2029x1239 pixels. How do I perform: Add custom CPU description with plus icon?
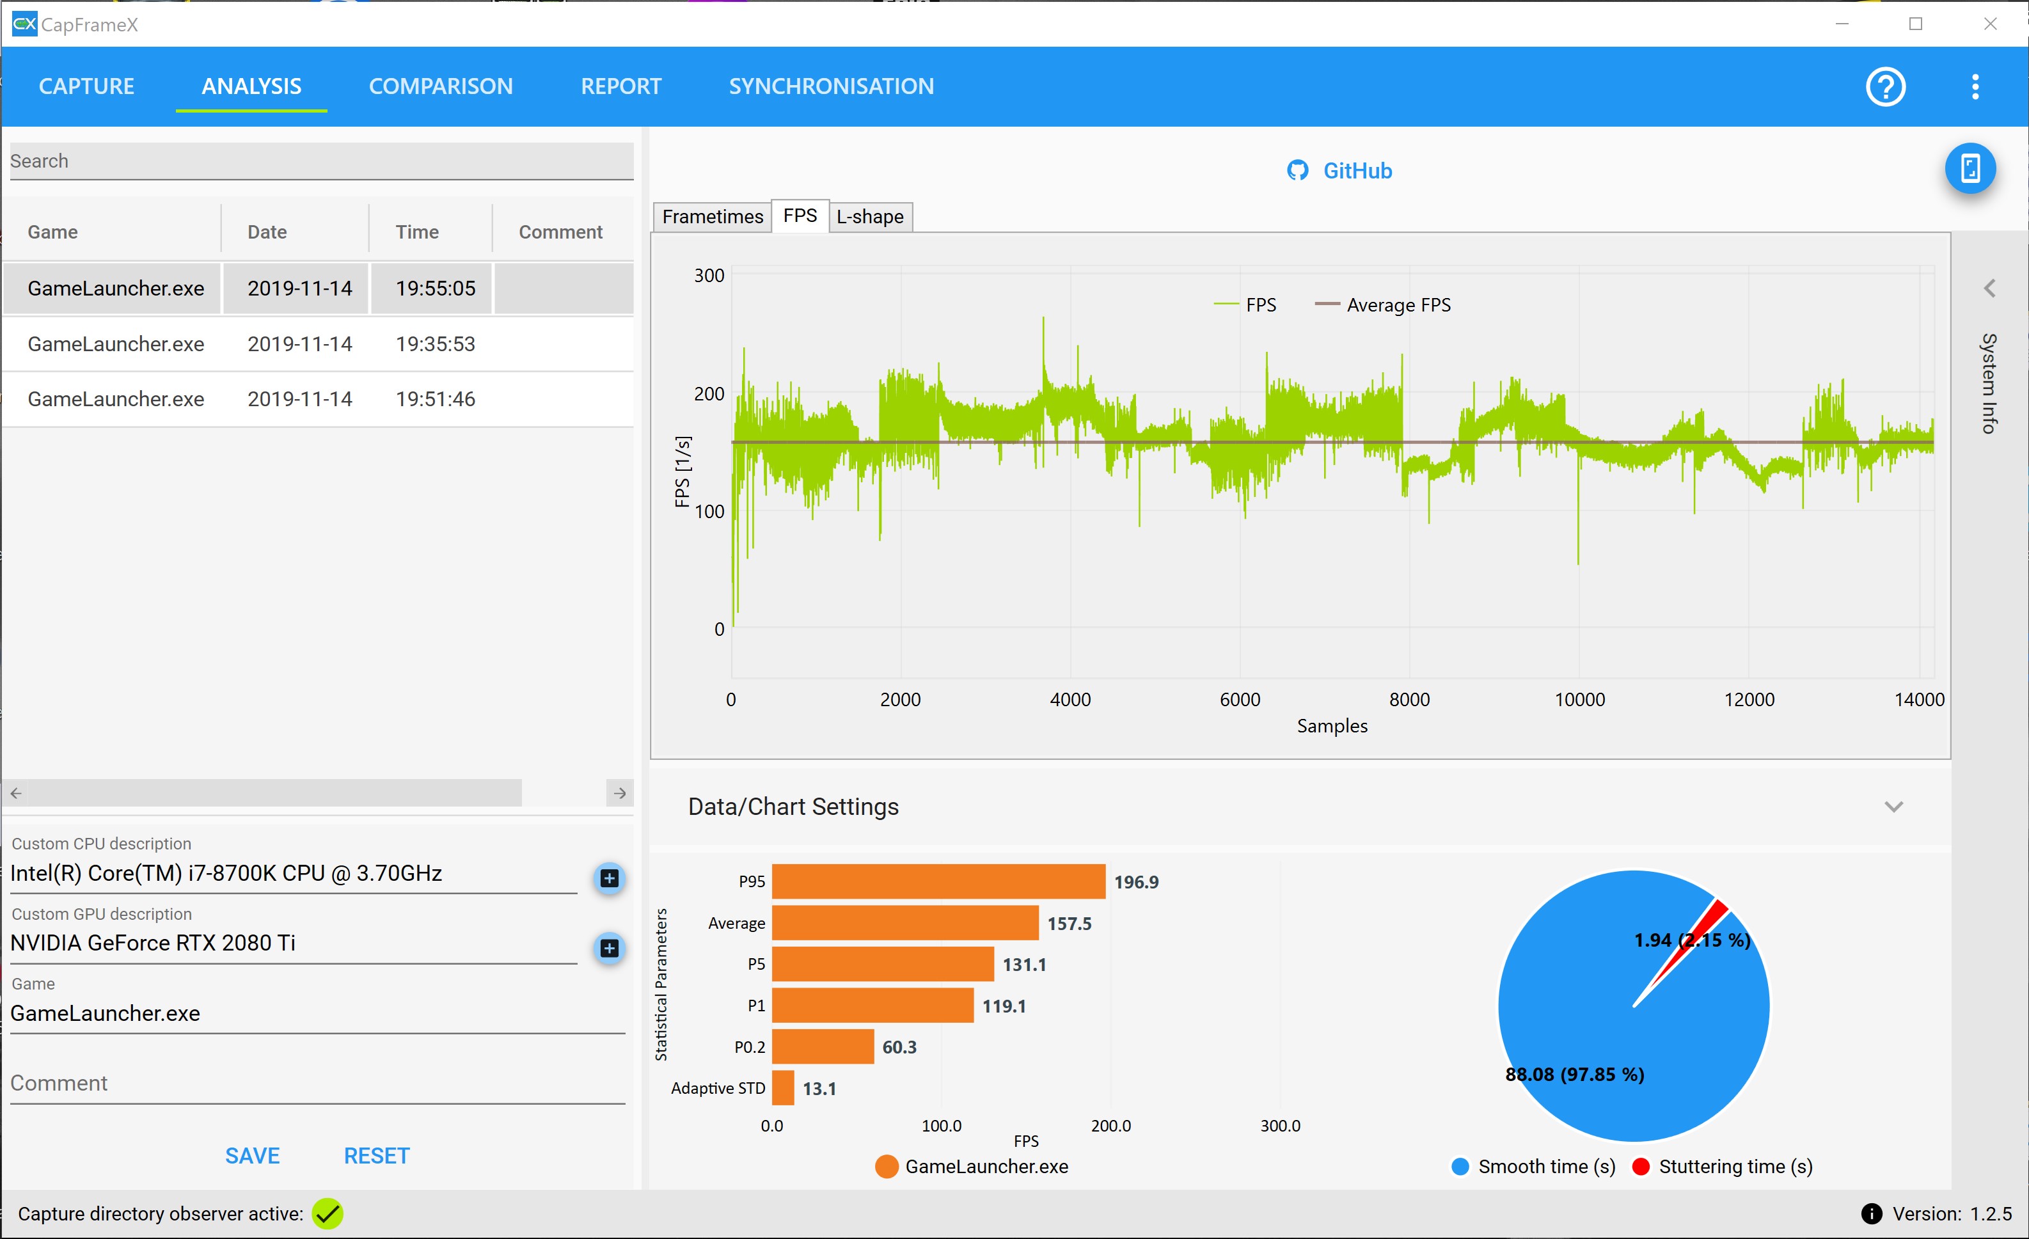point(608,878)
